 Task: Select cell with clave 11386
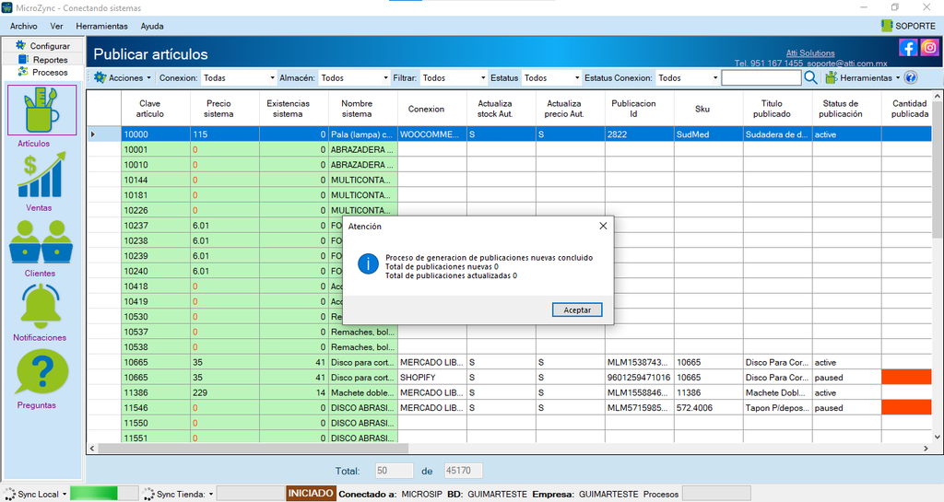point(156,392)
